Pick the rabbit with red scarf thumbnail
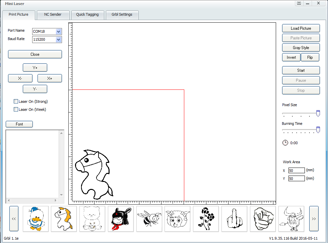Screen dimensions: 328x243 (121, 219)
